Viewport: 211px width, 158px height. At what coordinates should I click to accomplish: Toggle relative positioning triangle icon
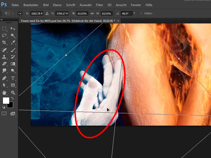tap(47, 13)
